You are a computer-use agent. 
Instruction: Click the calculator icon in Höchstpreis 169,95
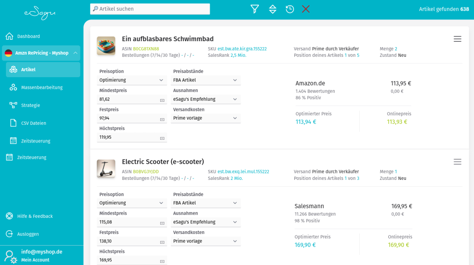(162, 261)
